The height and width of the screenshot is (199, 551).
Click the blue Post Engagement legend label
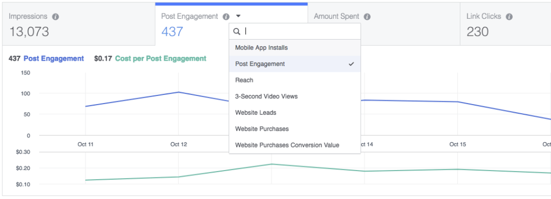(x=54, y=58)
